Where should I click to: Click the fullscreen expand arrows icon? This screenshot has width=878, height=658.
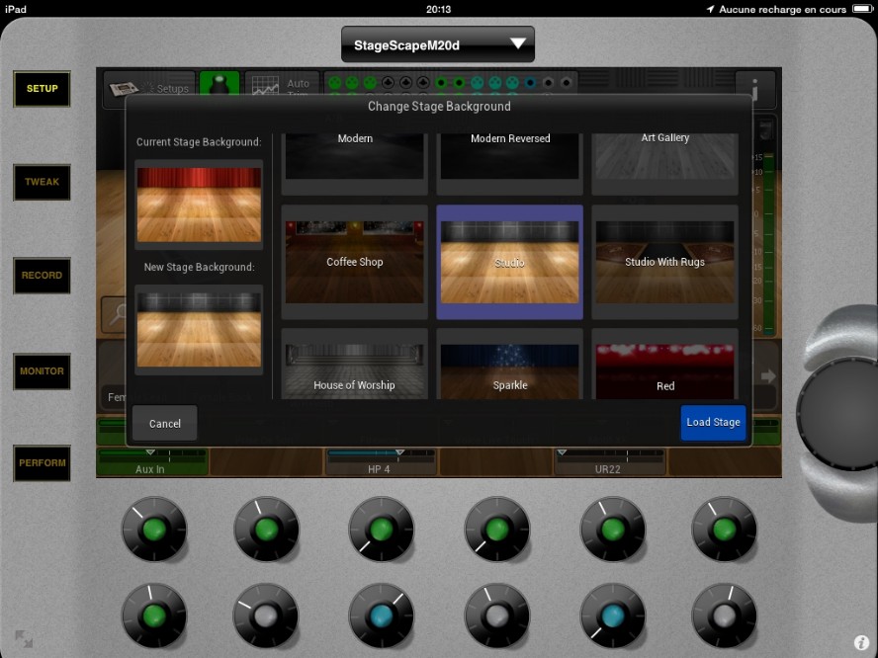pyautogui.click(x=24, y=639)
